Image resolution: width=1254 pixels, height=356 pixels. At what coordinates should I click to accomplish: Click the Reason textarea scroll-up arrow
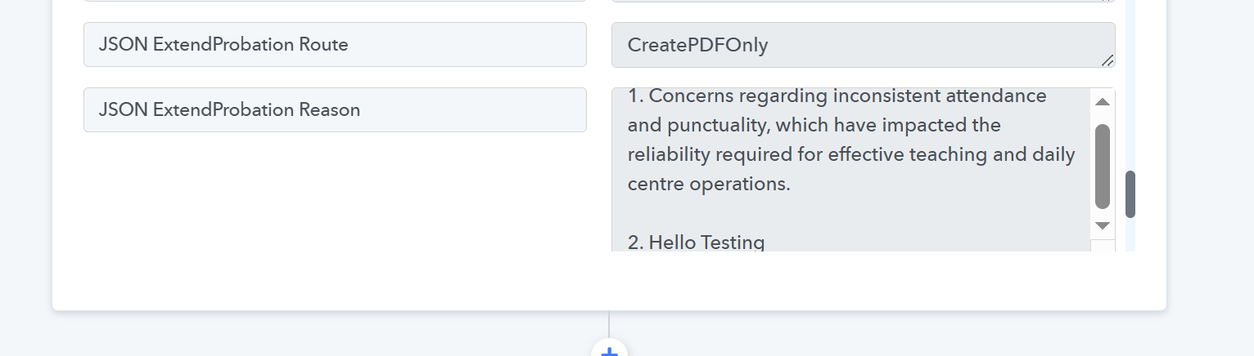pyautogui.click(x=1102, y=102)
